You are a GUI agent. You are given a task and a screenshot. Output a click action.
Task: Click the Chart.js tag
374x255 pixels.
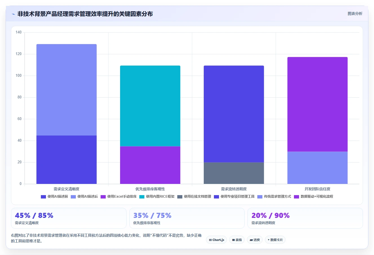216,240
